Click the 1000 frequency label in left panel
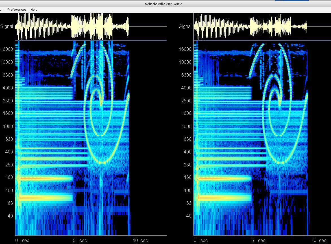The image size is (331, 244). [8, 127]
